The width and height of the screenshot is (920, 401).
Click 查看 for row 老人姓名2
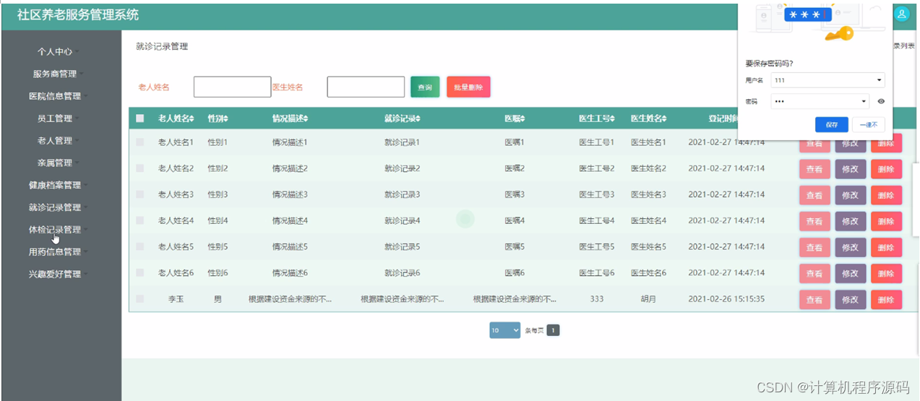pos(814,169)
